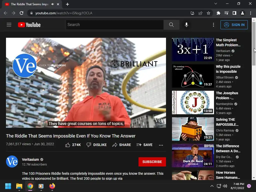Open a new browser tab
The image size is (256, 192).
click(67, 4)
